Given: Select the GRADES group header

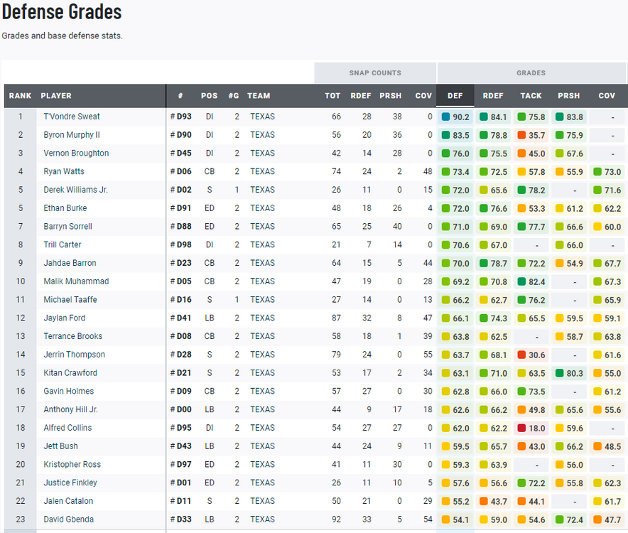Looking at the screenshot, I should pyautogui.click(x=531, y=73).
